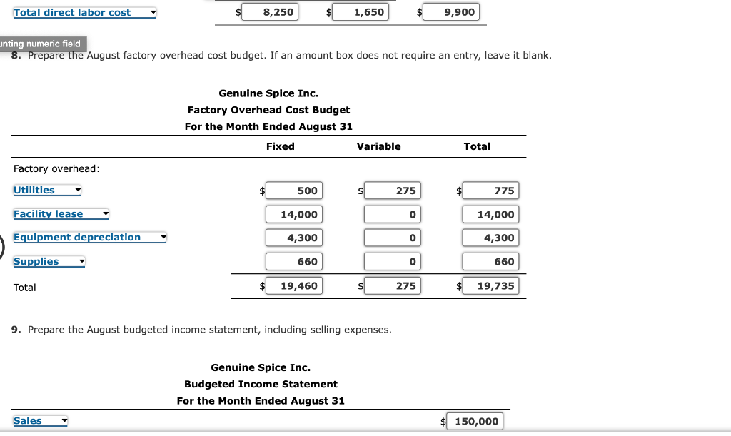This screenshot has height=436, width=731.
Task: Select the Total variable overhead field showing 275
Action: [x=392, y=285]
